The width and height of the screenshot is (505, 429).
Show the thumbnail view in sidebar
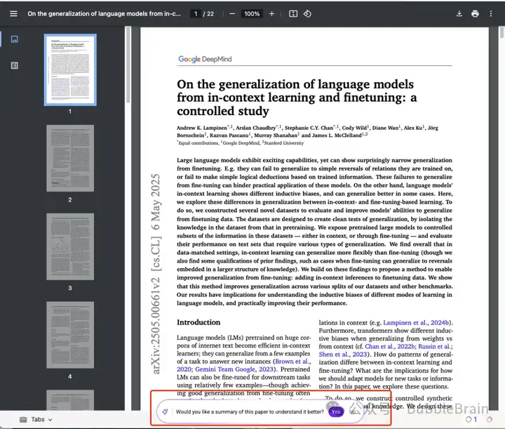pos(15,39)
